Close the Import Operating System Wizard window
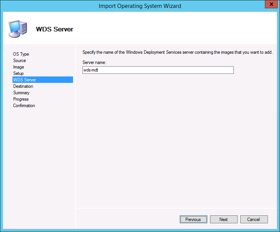Screen dimensions: 280x232 pos(270,5)
